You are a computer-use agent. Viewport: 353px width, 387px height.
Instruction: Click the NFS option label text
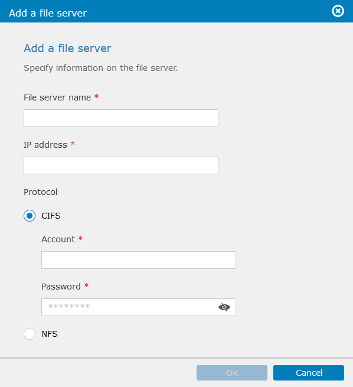[x=50, y=334]
